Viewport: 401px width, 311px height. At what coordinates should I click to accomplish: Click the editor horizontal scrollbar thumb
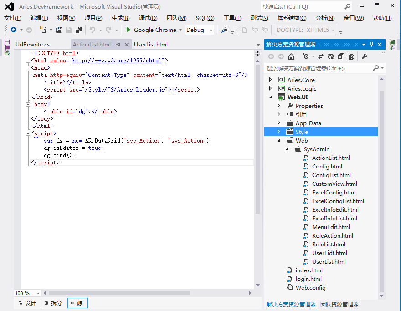pos(119,293)
